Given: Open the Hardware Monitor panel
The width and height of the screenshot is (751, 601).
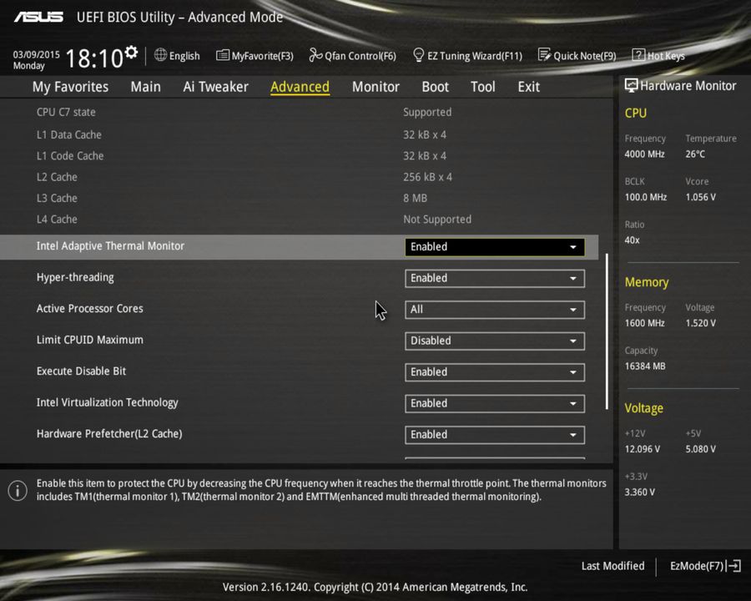Looking at the screenshot, I should (x=681, y=85).
